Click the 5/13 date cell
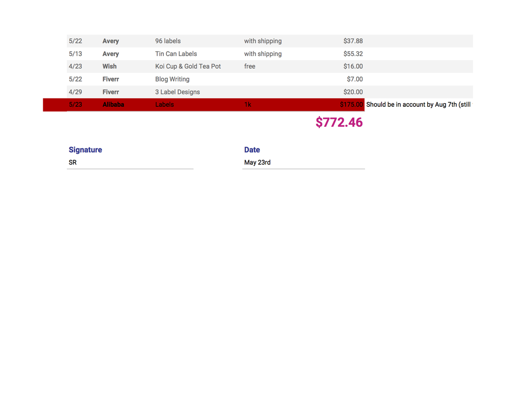This screenshot has height=399, width=516. (75, 54)
